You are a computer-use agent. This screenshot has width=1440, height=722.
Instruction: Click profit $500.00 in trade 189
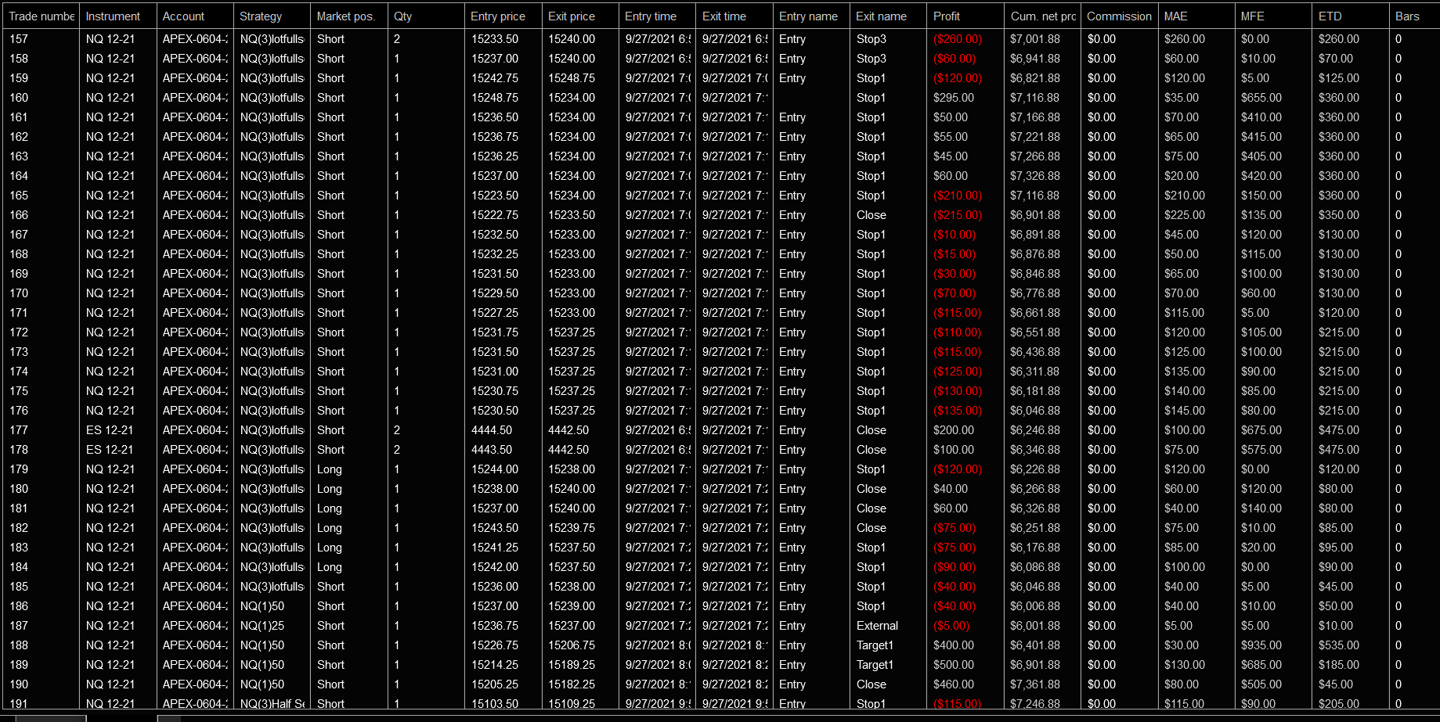(954, 665)
